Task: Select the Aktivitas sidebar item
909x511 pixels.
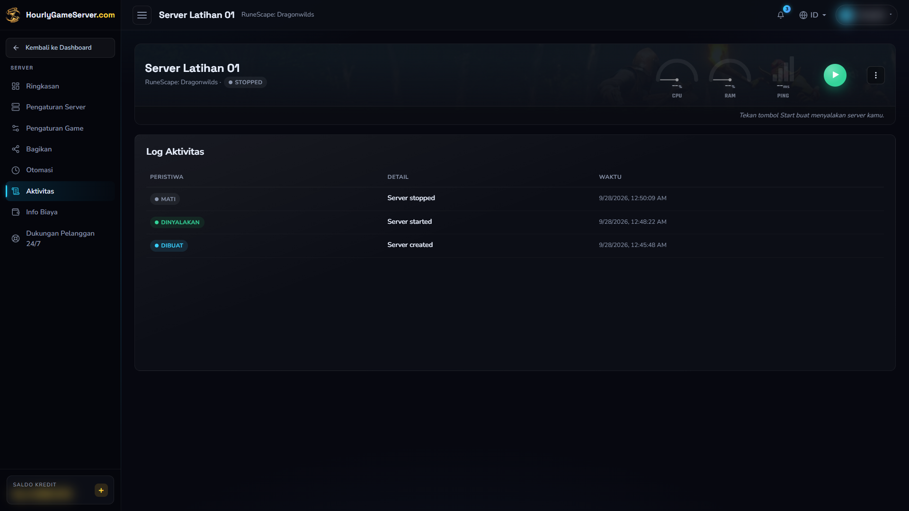Action: coord(60,191)
